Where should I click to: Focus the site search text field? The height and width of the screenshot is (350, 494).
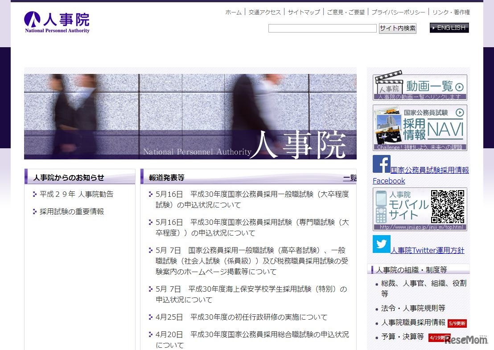322,28
